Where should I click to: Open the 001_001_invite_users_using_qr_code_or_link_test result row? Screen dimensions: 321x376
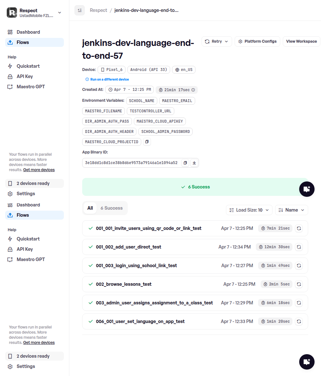(149, 228)
